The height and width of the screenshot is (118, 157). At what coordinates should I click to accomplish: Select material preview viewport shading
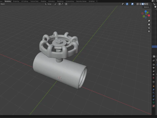tap(145, 4)
